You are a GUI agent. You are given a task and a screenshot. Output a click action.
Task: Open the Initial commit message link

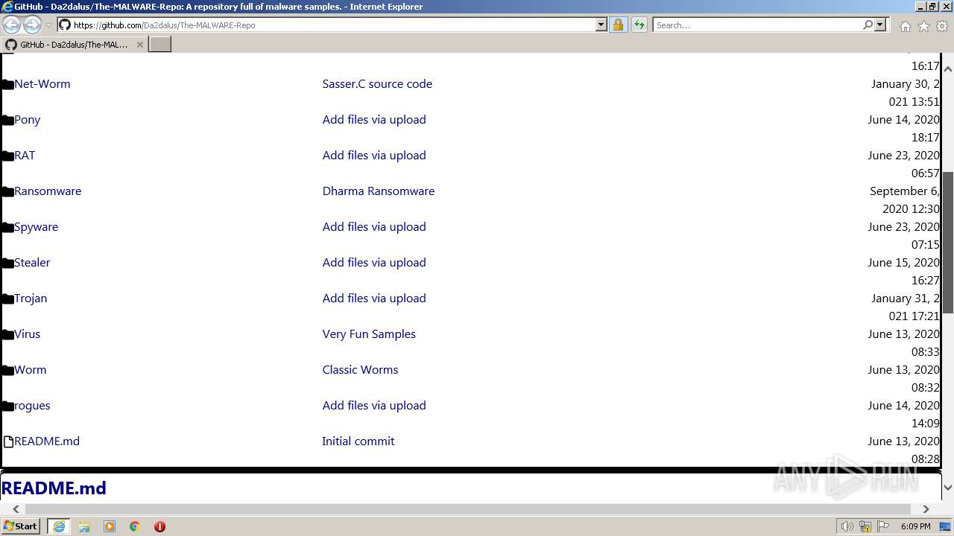point(358,441)
